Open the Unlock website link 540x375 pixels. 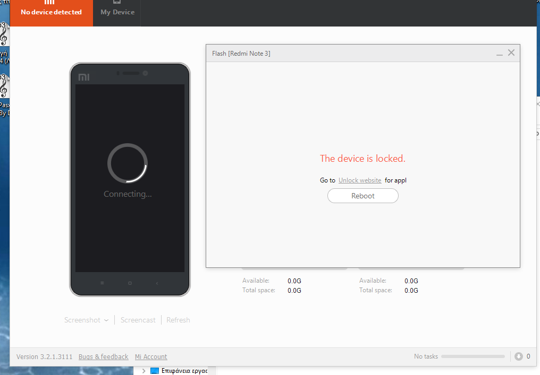pos(359,180)
